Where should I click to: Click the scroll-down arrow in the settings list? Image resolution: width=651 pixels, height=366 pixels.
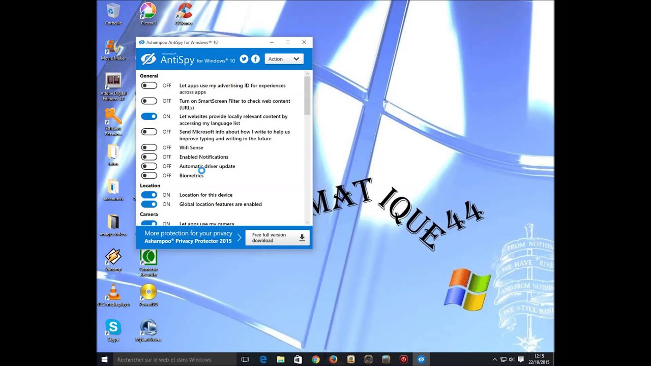[307, 222]
